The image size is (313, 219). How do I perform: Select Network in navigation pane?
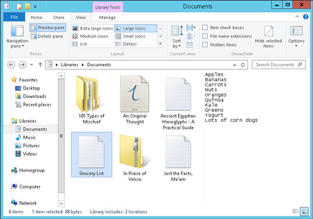pyautogui.click(x=24, y=203)
